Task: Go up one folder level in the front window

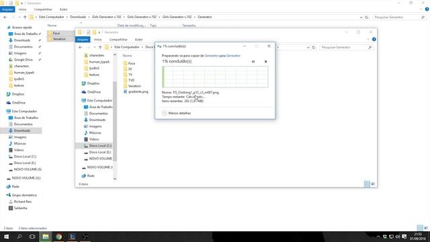Action: pyautogui.click(x=100, y=47)
